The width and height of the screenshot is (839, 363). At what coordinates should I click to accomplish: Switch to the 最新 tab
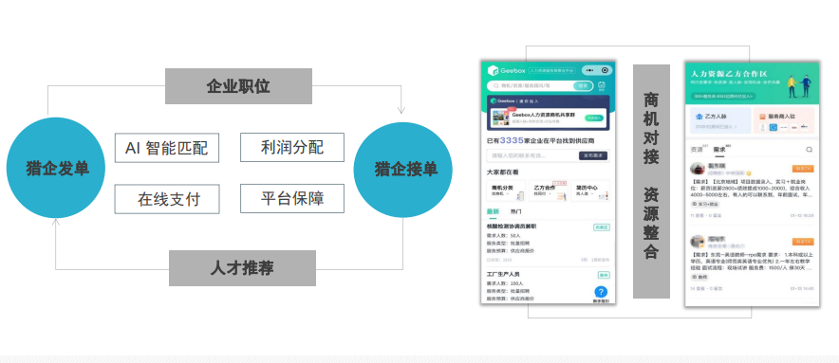click(493, 211)
